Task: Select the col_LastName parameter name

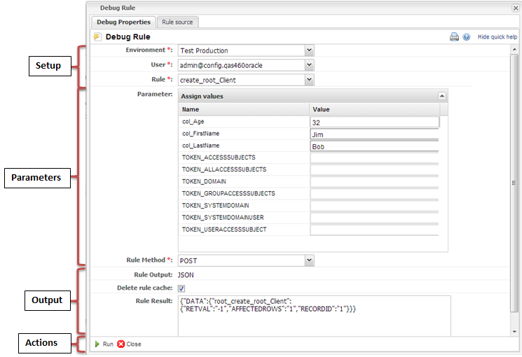Action: [x=201, y=146]
